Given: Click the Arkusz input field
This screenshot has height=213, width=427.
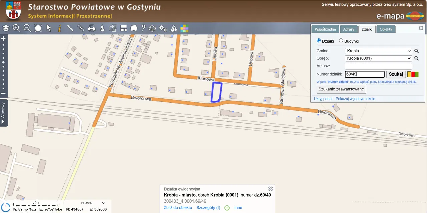Looking at the screenshot, I should click(378, 66).
